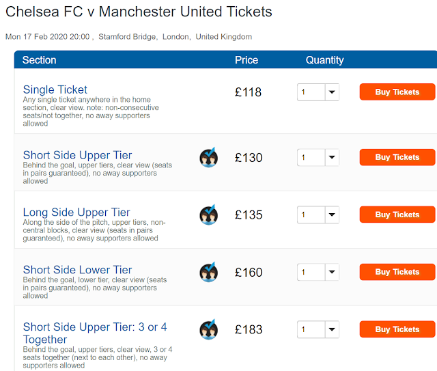Image resolution: width=437 pixels, height=371 pixels.
Task: Click badge icon beside 3 or 4 Together
Action: [x=208, y=330]
